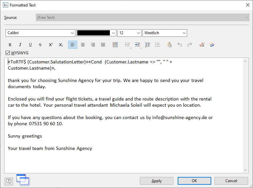This screenshot has width=253, height=188.
Task: Toggle bulleted list formatting
Action: [157, 45]
